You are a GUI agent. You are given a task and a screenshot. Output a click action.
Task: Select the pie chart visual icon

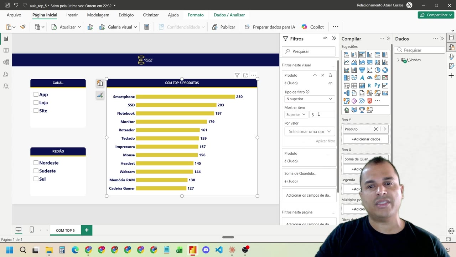(377, 70)
